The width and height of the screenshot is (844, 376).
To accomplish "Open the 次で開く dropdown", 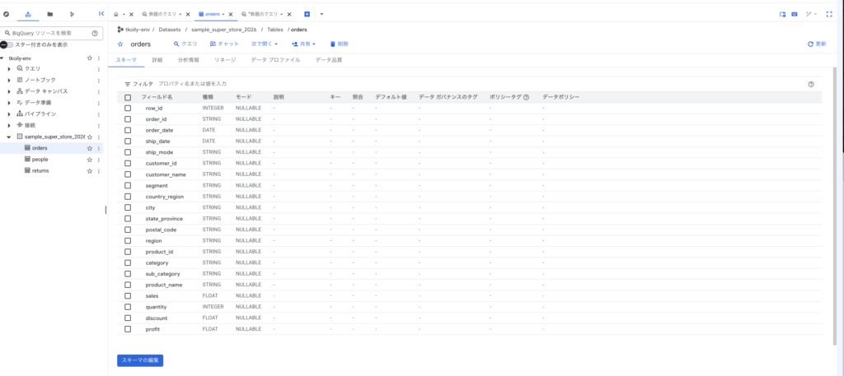I will 265,44.
